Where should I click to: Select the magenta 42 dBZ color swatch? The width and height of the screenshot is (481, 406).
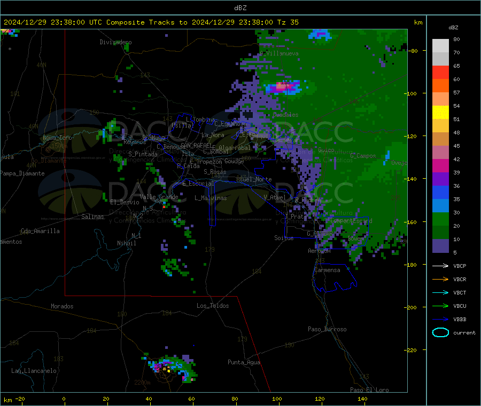[440, 165]
